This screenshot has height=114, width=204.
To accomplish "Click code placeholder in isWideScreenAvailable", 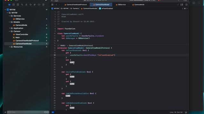I will 68,96.
